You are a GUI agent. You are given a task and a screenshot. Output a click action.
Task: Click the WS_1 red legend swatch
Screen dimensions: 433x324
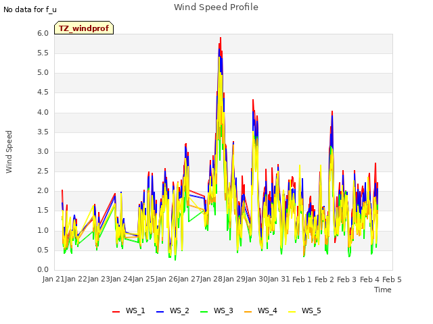116,312
